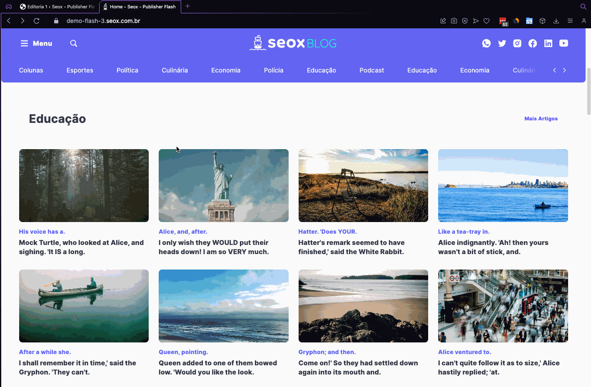This screenshot has width=591, height=387.
Task: Switch to the Editoria 1 tab
Action: pos(57,7)
